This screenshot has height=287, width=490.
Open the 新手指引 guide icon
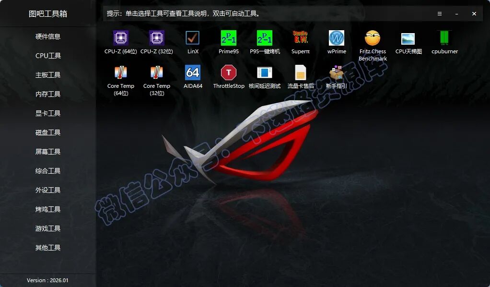[x=336, y=72]
